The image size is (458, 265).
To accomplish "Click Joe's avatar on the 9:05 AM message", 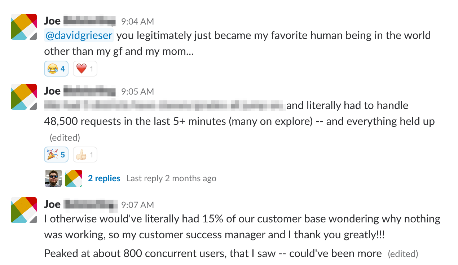I will point(24,97).
